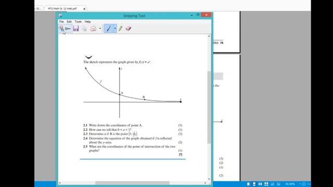Click the scroll up arrow in Snipping Tool
The image size is (333, 187).
click(209, 36)
